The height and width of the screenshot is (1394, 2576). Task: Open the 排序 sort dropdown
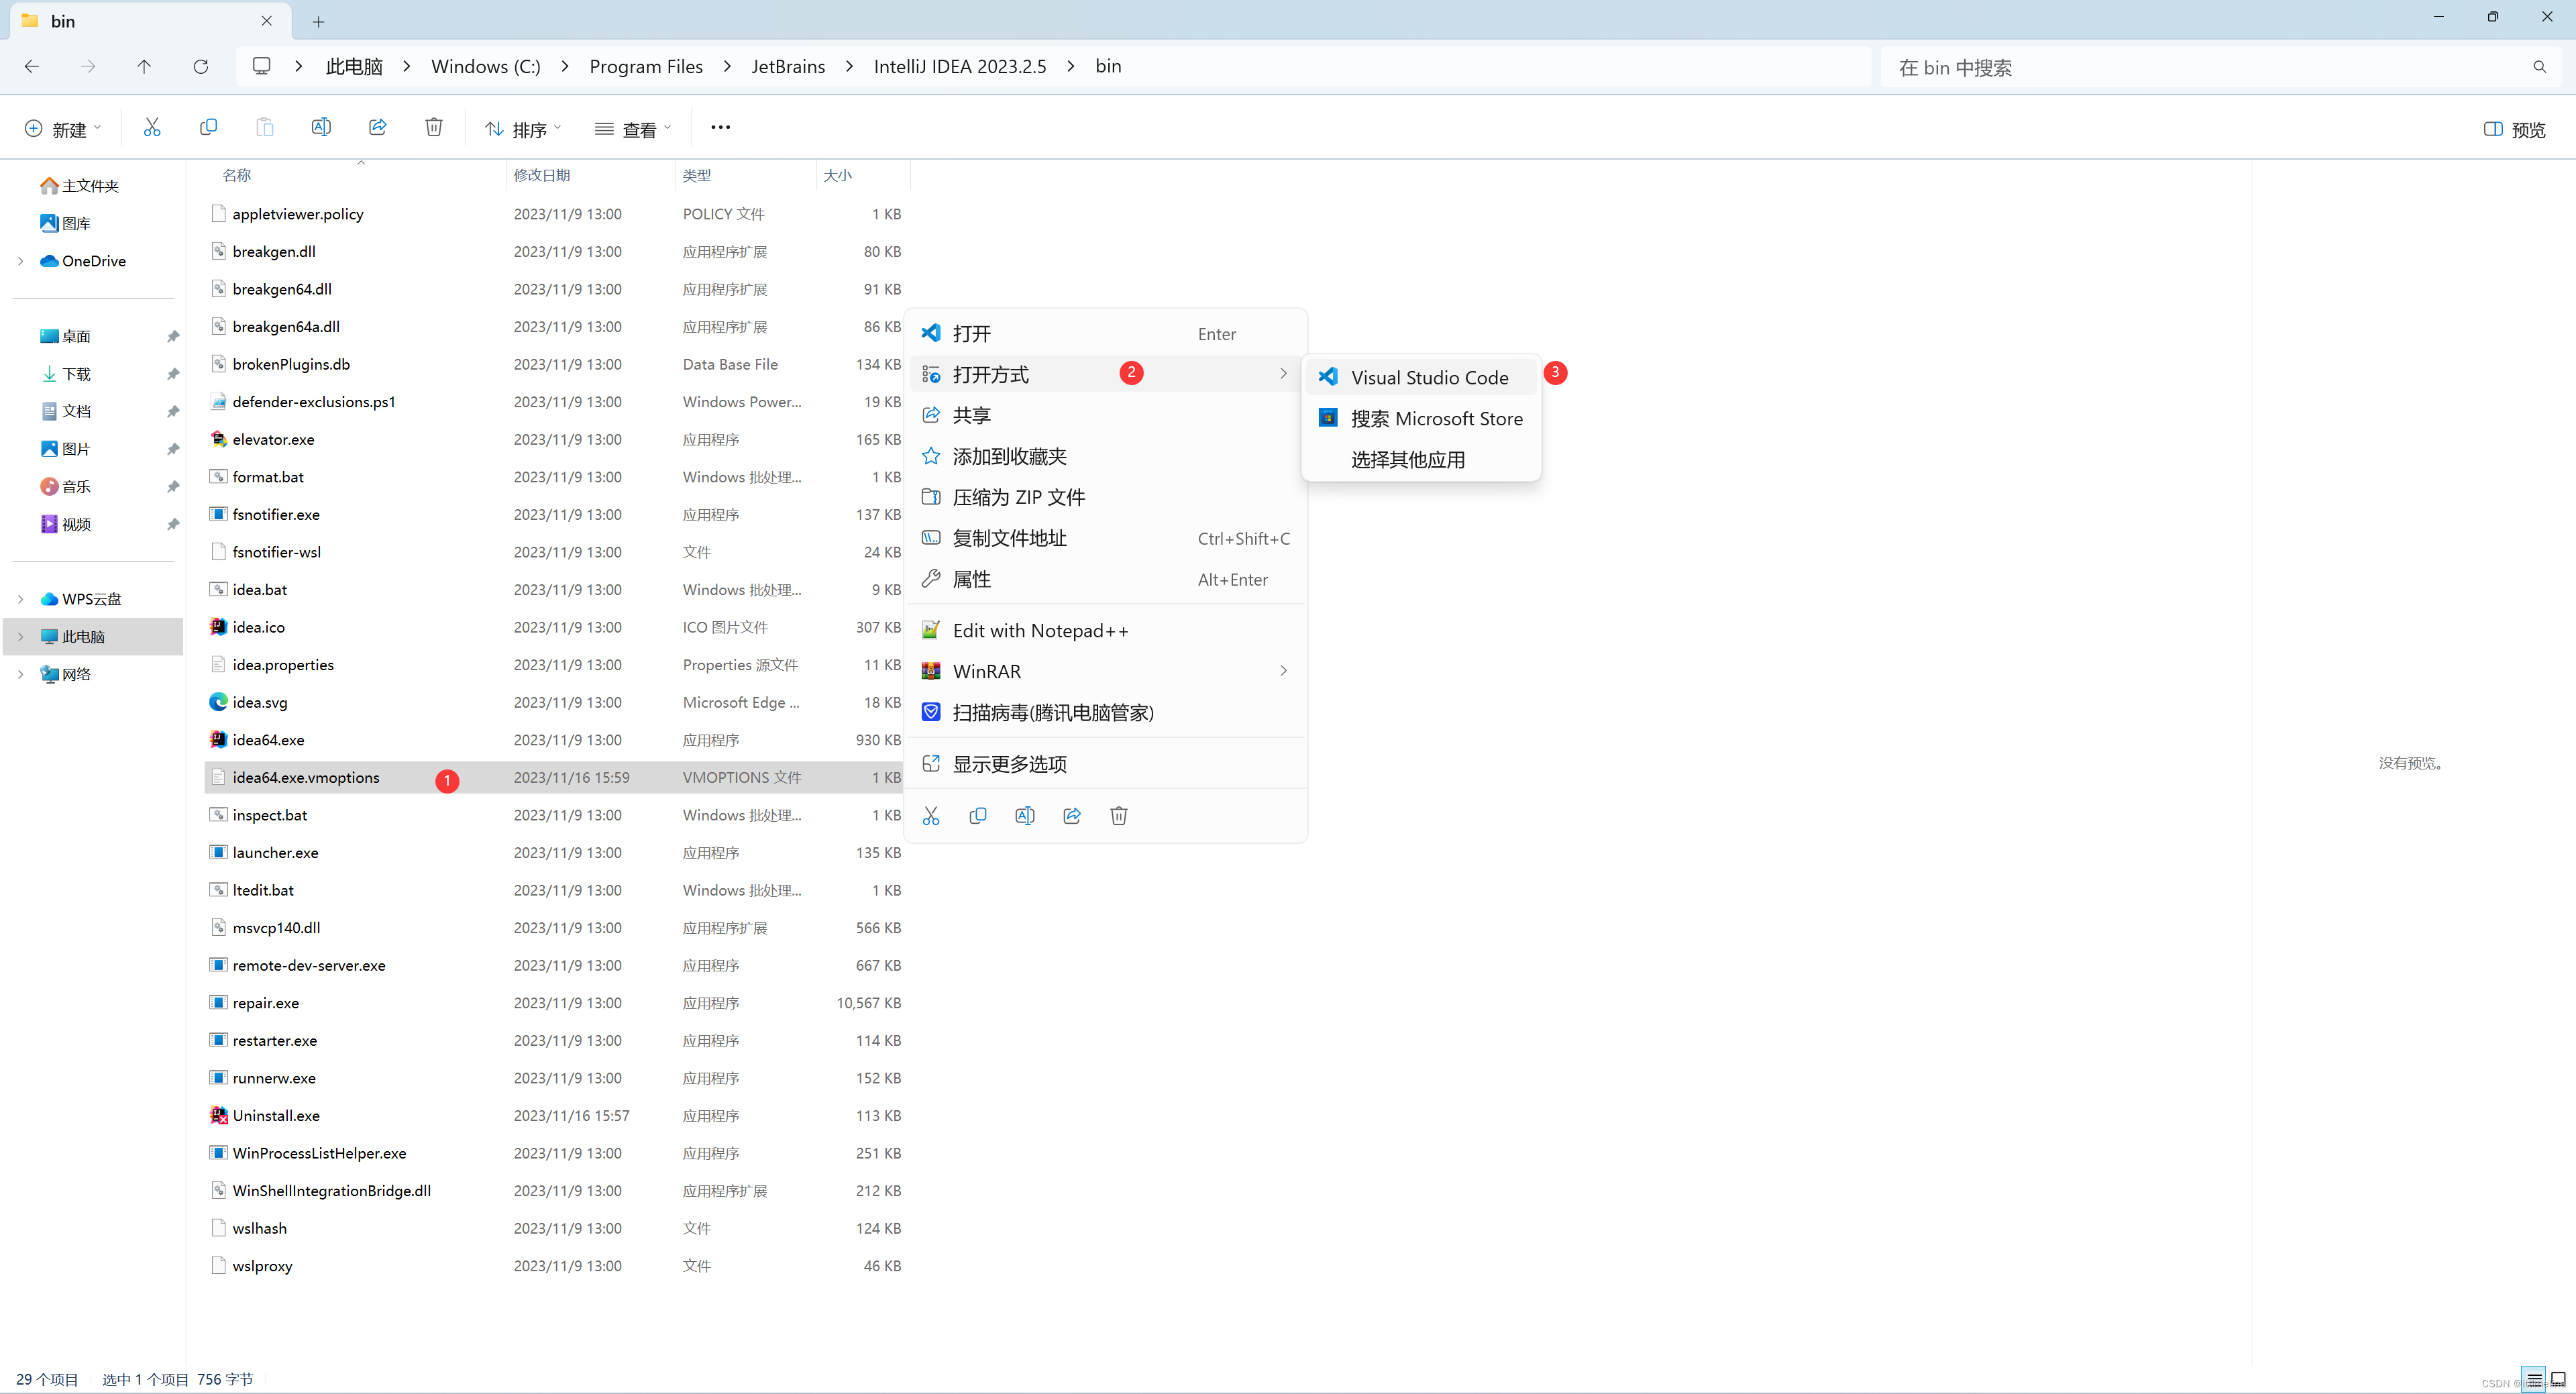523,129
